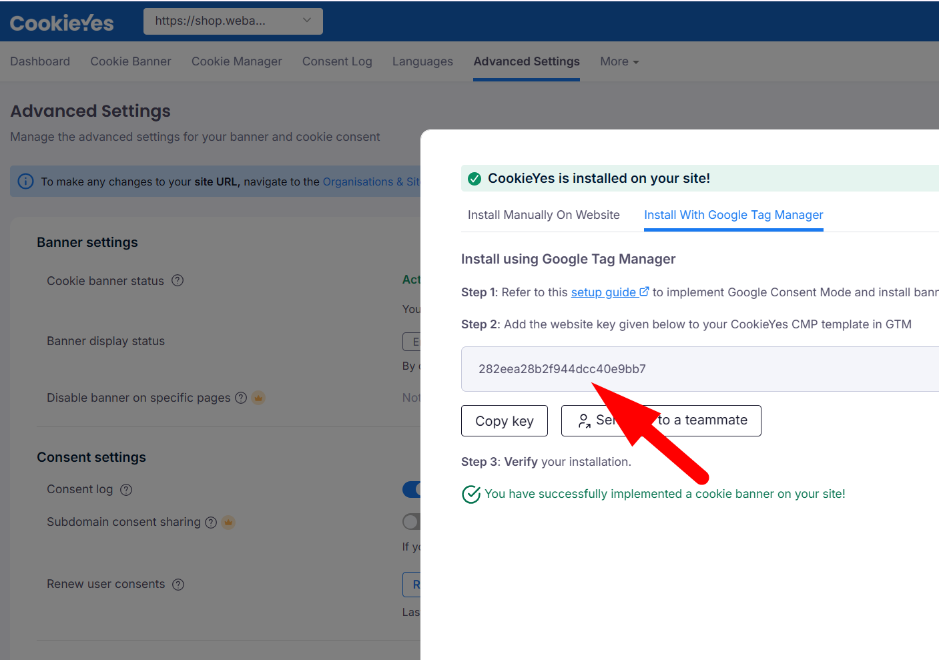
Task: Click the premium crown icon beside Disable banner
Action: 258,398
